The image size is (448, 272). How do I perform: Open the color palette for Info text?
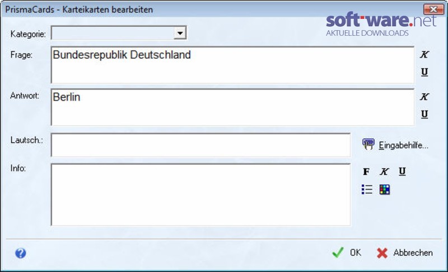click(385, 189)
